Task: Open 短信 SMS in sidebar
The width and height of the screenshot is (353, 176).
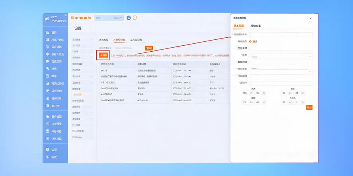Action: tap(52, 69)
